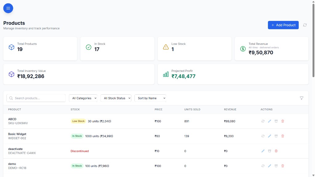Viewport: 315px width, 177px height.
Task: Click restock icon for demo row
Action: click(263, 166)
